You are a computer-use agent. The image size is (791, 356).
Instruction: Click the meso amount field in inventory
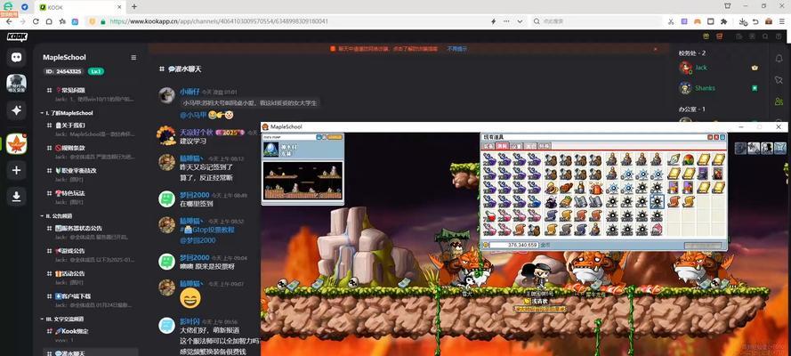tap(514, 245)
